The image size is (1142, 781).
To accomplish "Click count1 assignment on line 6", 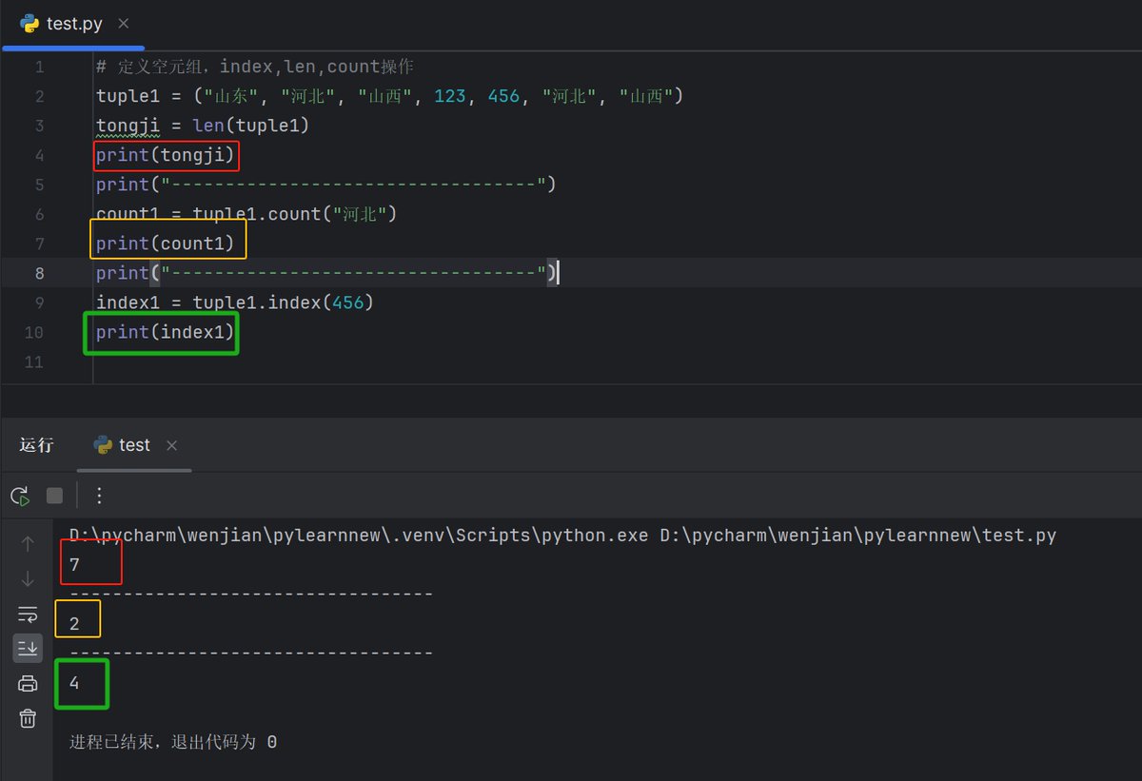I will (246, 214).
